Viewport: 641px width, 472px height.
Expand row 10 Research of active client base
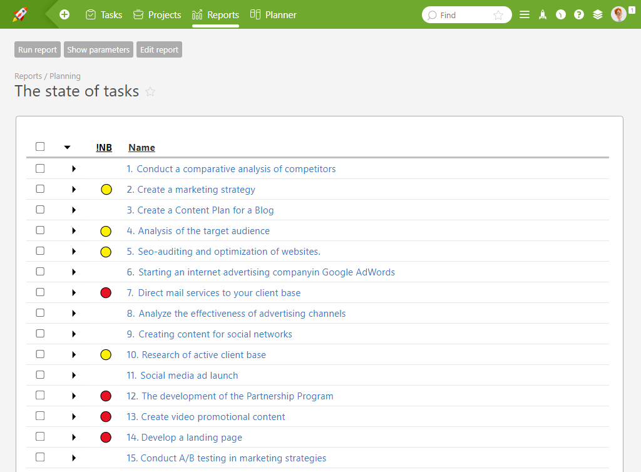point(74,355)
